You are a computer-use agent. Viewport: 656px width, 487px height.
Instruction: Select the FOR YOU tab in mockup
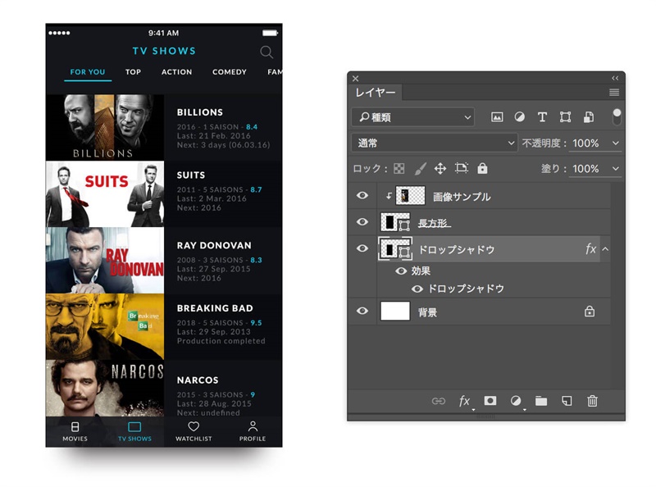88,72
